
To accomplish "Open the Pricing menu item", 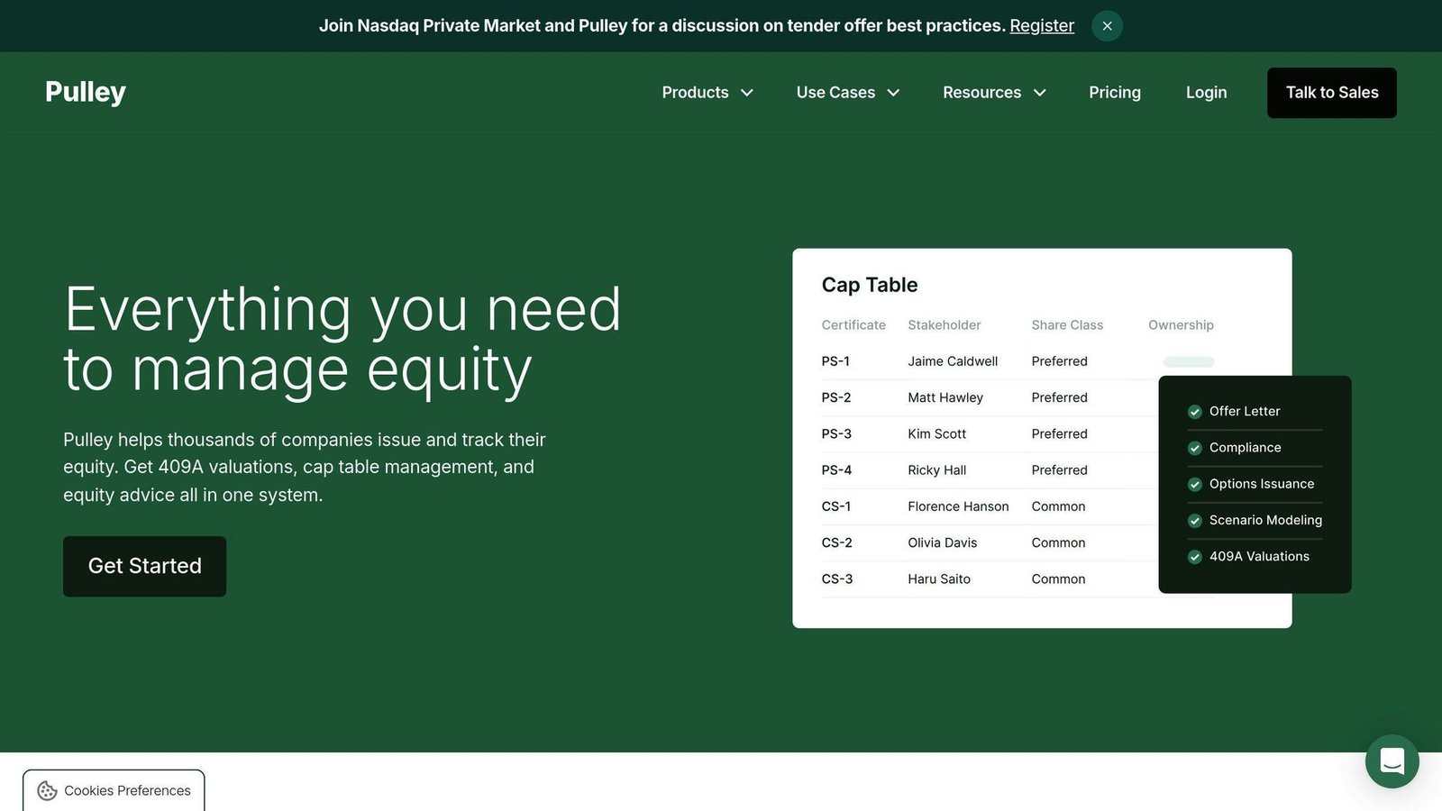I will 1115,93.
